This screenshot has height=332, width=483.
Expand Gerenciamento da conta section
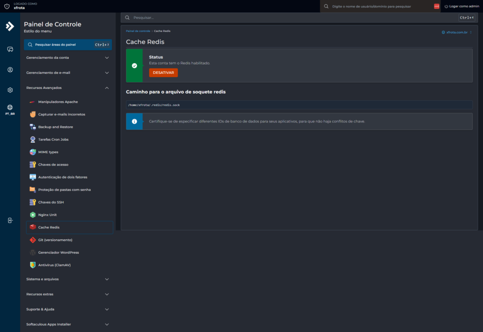point(68,58)
